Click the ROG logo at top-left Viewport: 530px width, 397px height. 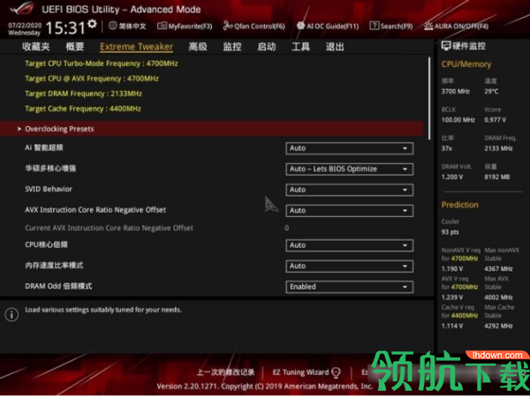[x=22, y=9]
